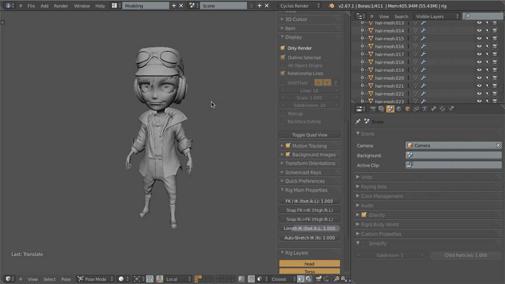Click the 3D manipulator toggle icon
This screenshot has height=284, width=505.
click(160, 279)
